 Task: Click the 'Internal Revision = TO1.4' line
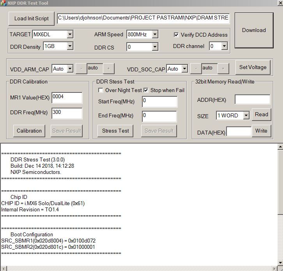tap(30, 209)
